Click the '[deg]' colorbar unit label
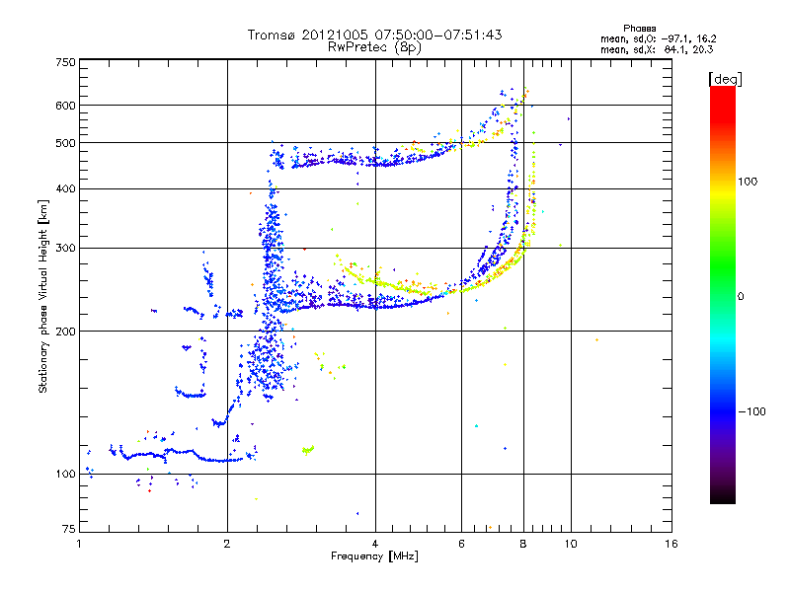The width and height of the screenshot is (790, 592). click(x=725, y=79)
